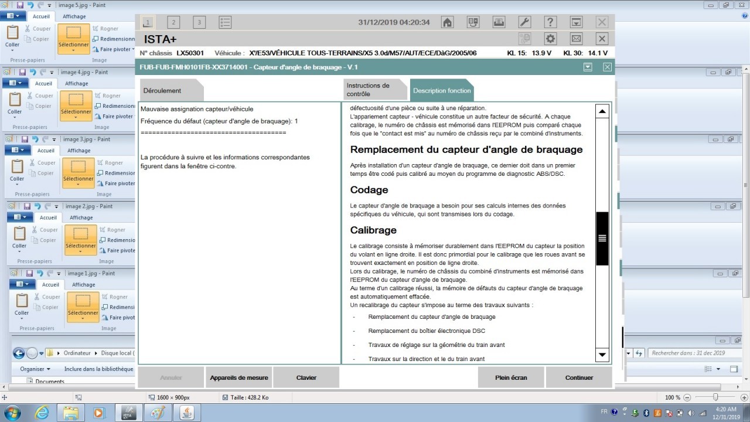This screenshot has width=750, height=422.
Task: Open the ISTA+ gear settings icon
Action: pyautogui.click(x=550, y=39)
